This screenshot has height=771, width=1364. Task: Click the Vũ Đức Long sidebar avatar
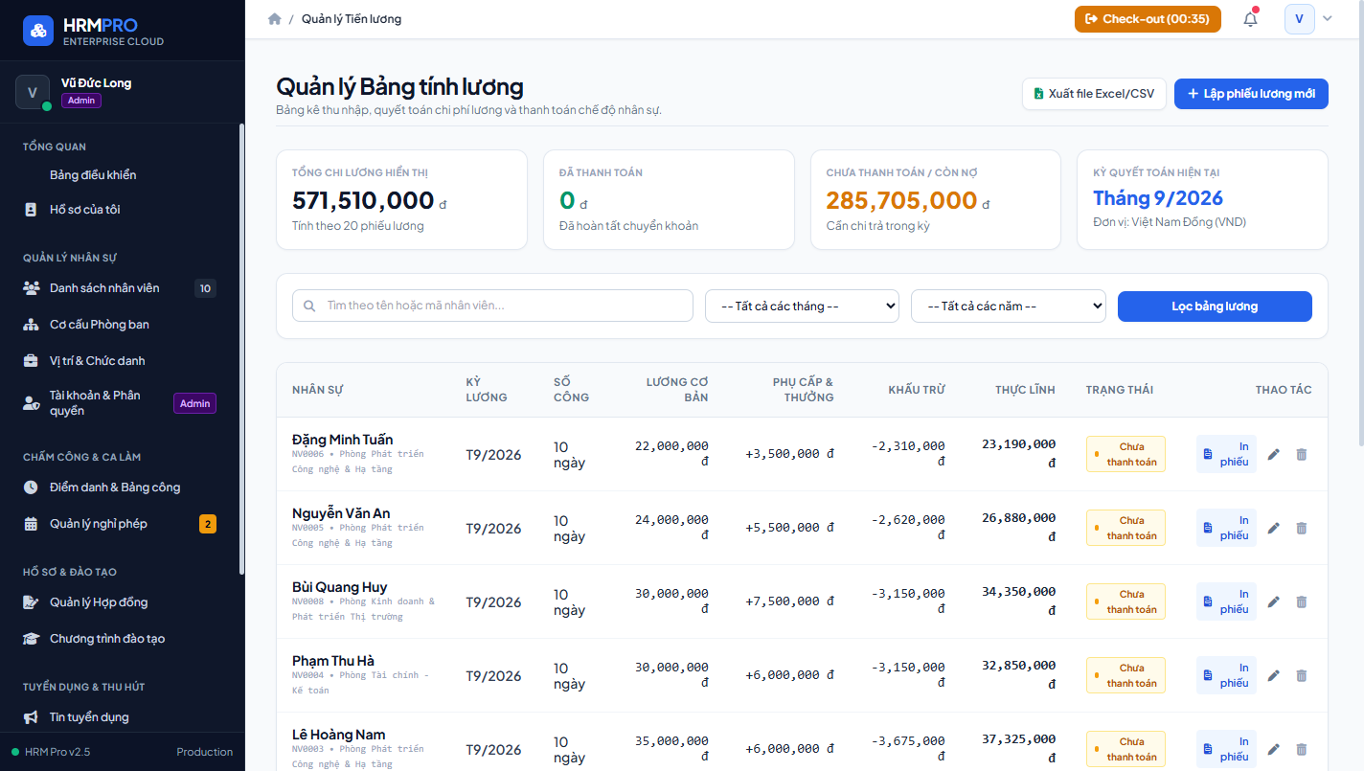point(33,92)
